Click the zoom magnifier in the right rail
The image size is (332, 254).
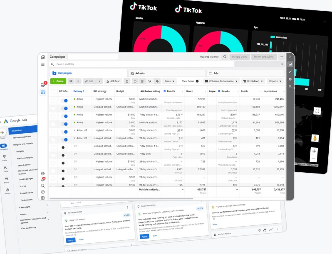[290, 87]
